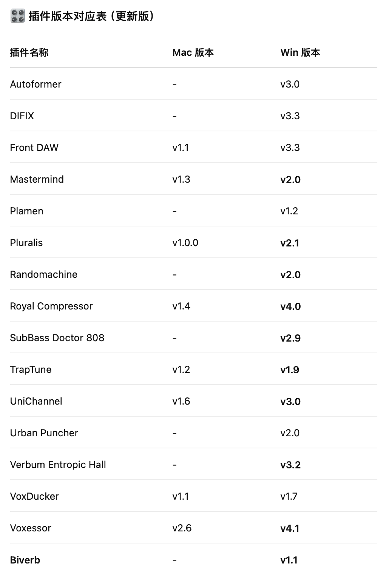This screenshot has height=585, width=383.
Task: Click Voxessor's Mac version v2.6
Action: pos(182,528)
